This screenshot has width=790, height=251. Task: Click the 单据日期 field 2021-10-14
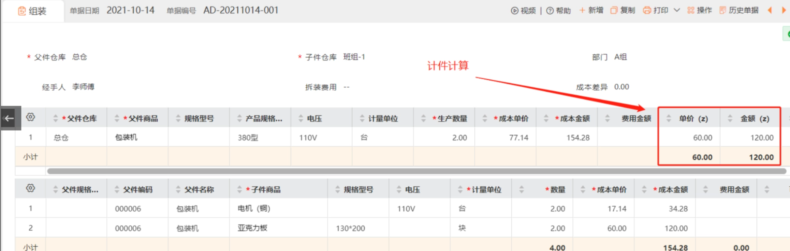pos(130,10)
